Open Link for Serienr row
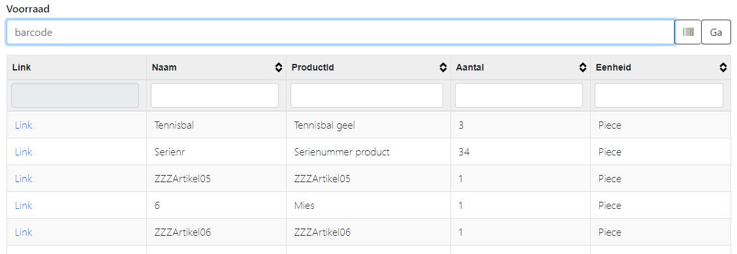 pos(24,152)
